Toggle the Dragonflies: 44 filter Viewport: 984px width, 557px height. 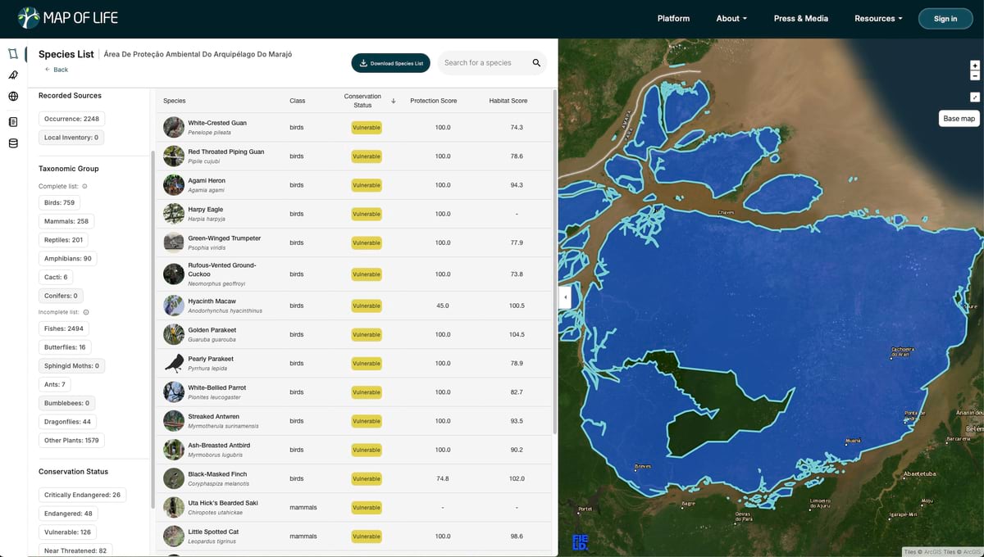67,422
